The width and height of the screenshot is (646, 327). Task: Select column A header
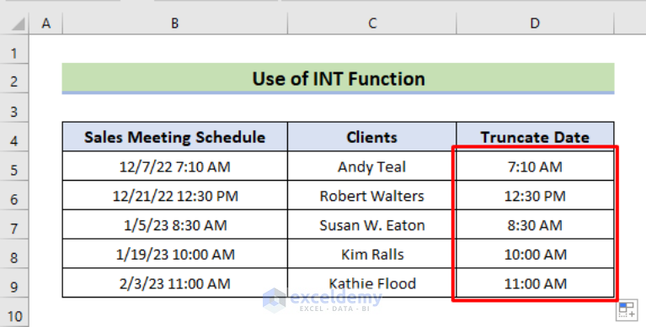45,23
